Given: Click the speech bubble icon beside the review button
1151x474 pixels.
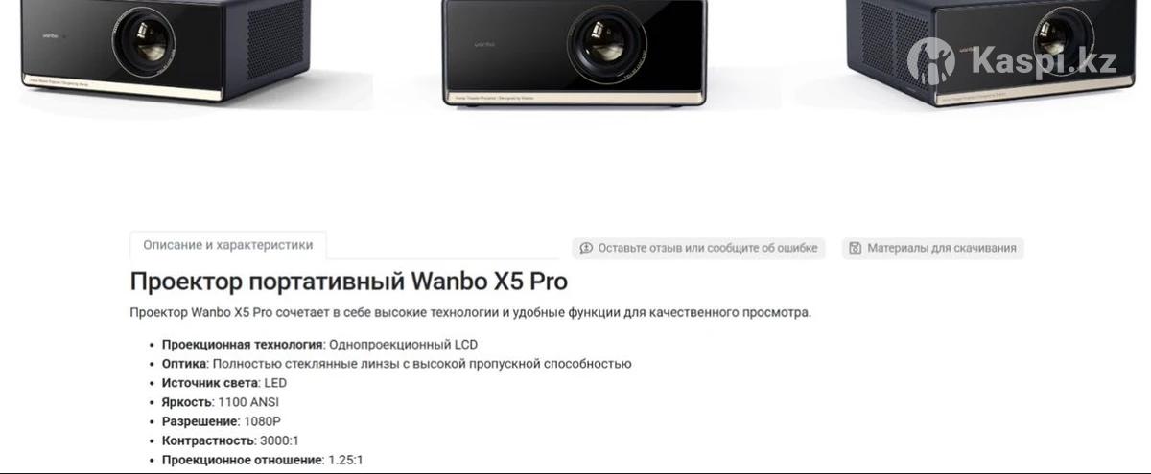Looking at the screenshot, I should [x=586, y=248].
